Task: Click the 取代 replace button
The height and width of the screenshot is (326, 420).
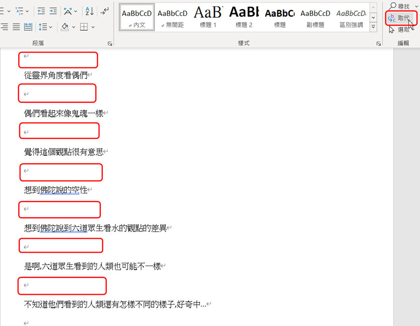Action: click(401, 18)
